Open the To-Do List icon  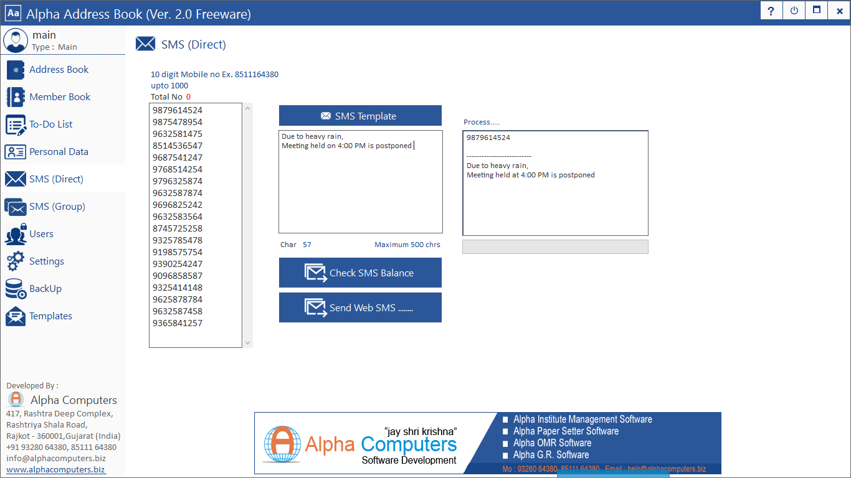coord(16,124)
